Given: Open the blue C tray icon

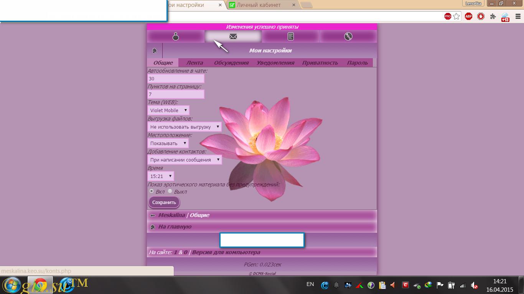Looking at the screenshot, I should click(325, 285).
